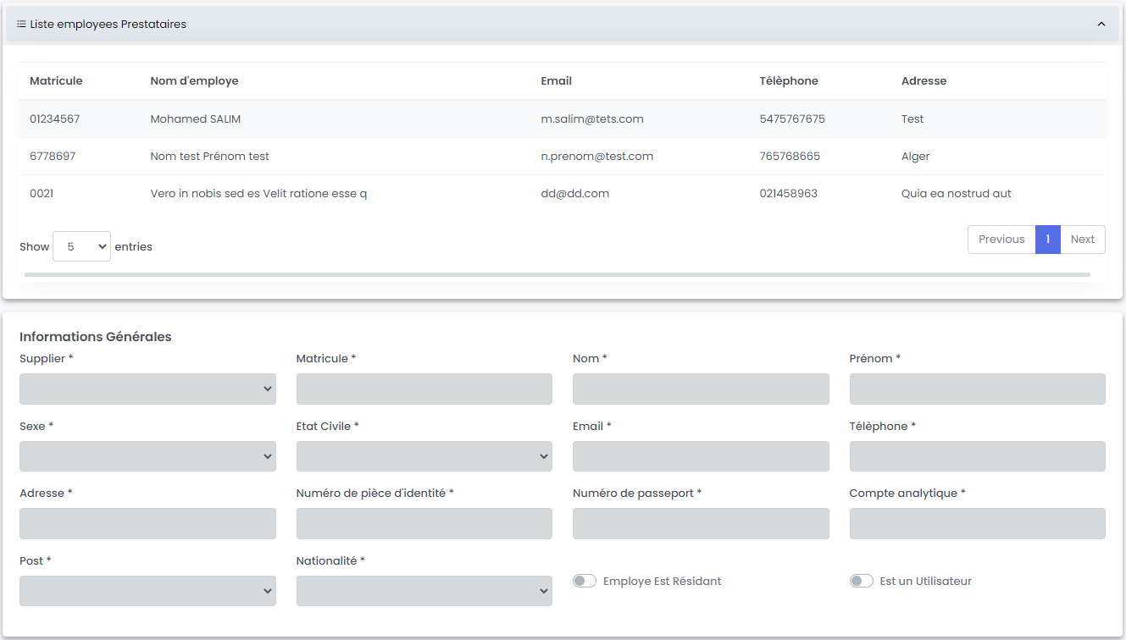The width and height of the screenshot is (1126, 640).
Task: Sort table by Matricule column header
Action: [56, 81]
